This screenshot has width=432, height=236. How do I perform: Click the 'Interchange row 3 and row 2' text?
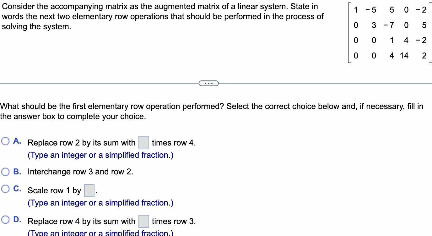[x=80, y=172]
